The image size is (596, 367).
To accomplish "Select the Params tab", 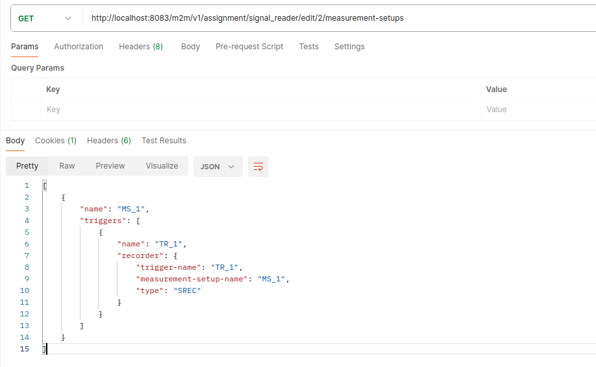I will [25, 47].
